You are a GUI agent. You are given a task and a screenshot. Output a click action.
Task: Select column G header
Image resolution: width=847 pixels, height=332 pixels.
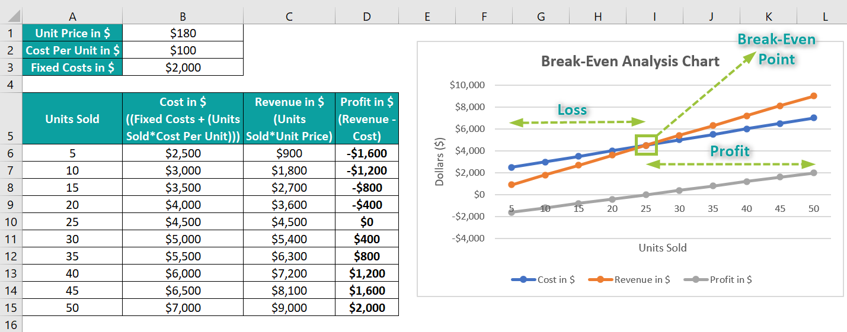[541, 17]
